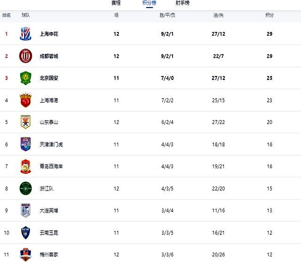
Task: Open the 成都蓉城 team name link
Action: [x=49, y=56]
